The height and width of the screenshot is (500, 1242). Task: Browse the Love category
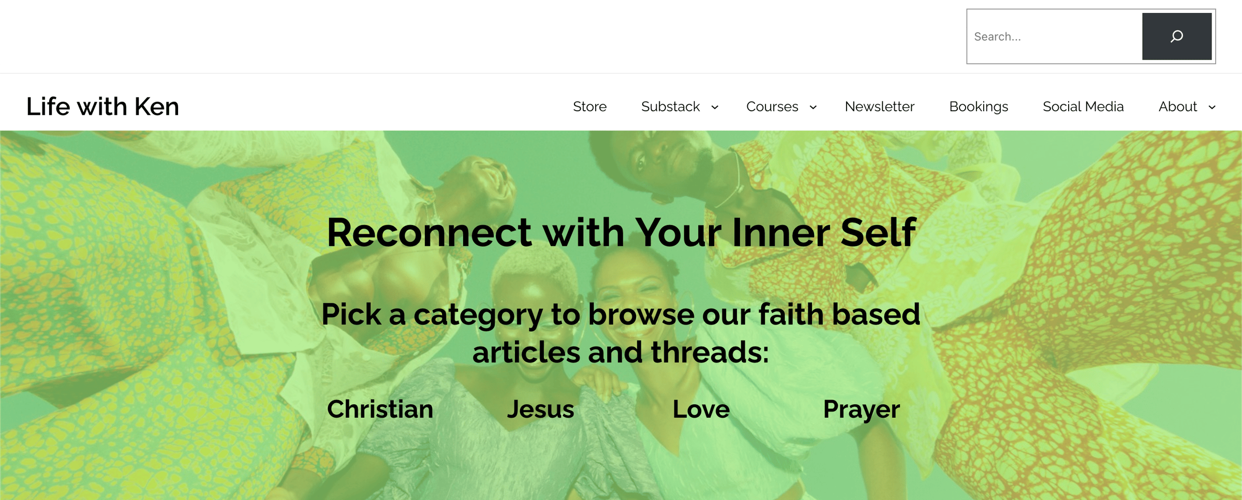[701, 409]
